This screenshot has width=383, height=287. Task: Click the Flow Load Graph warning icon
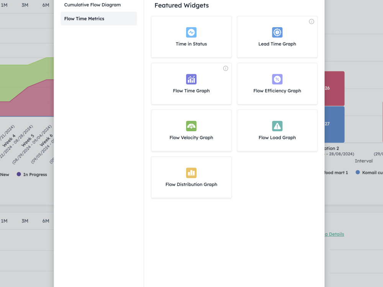[x=277, y=126]
